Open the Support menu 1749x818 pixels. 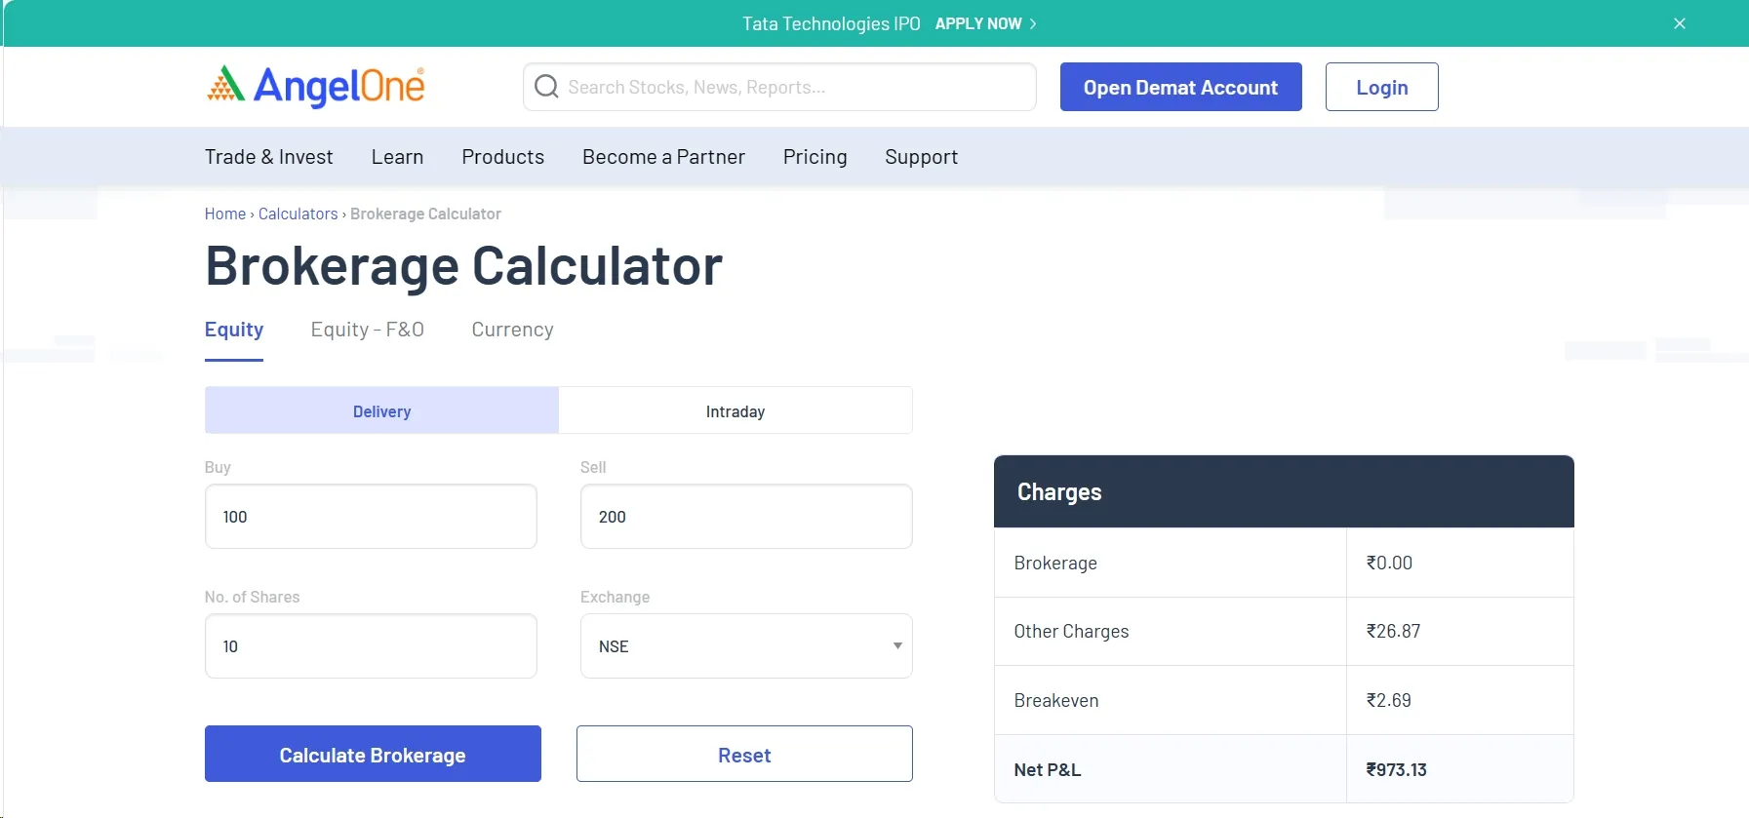pos(921,157)
